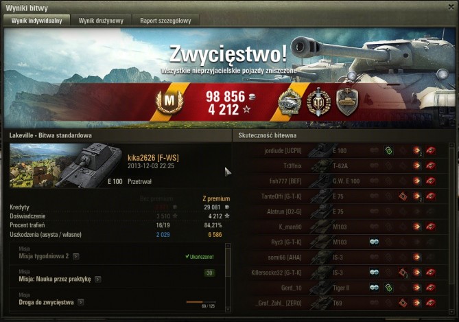This screenshot has width=459, height=322.
Task: Click the first achievement medal with tank
Action: click(x=290, y=102)
